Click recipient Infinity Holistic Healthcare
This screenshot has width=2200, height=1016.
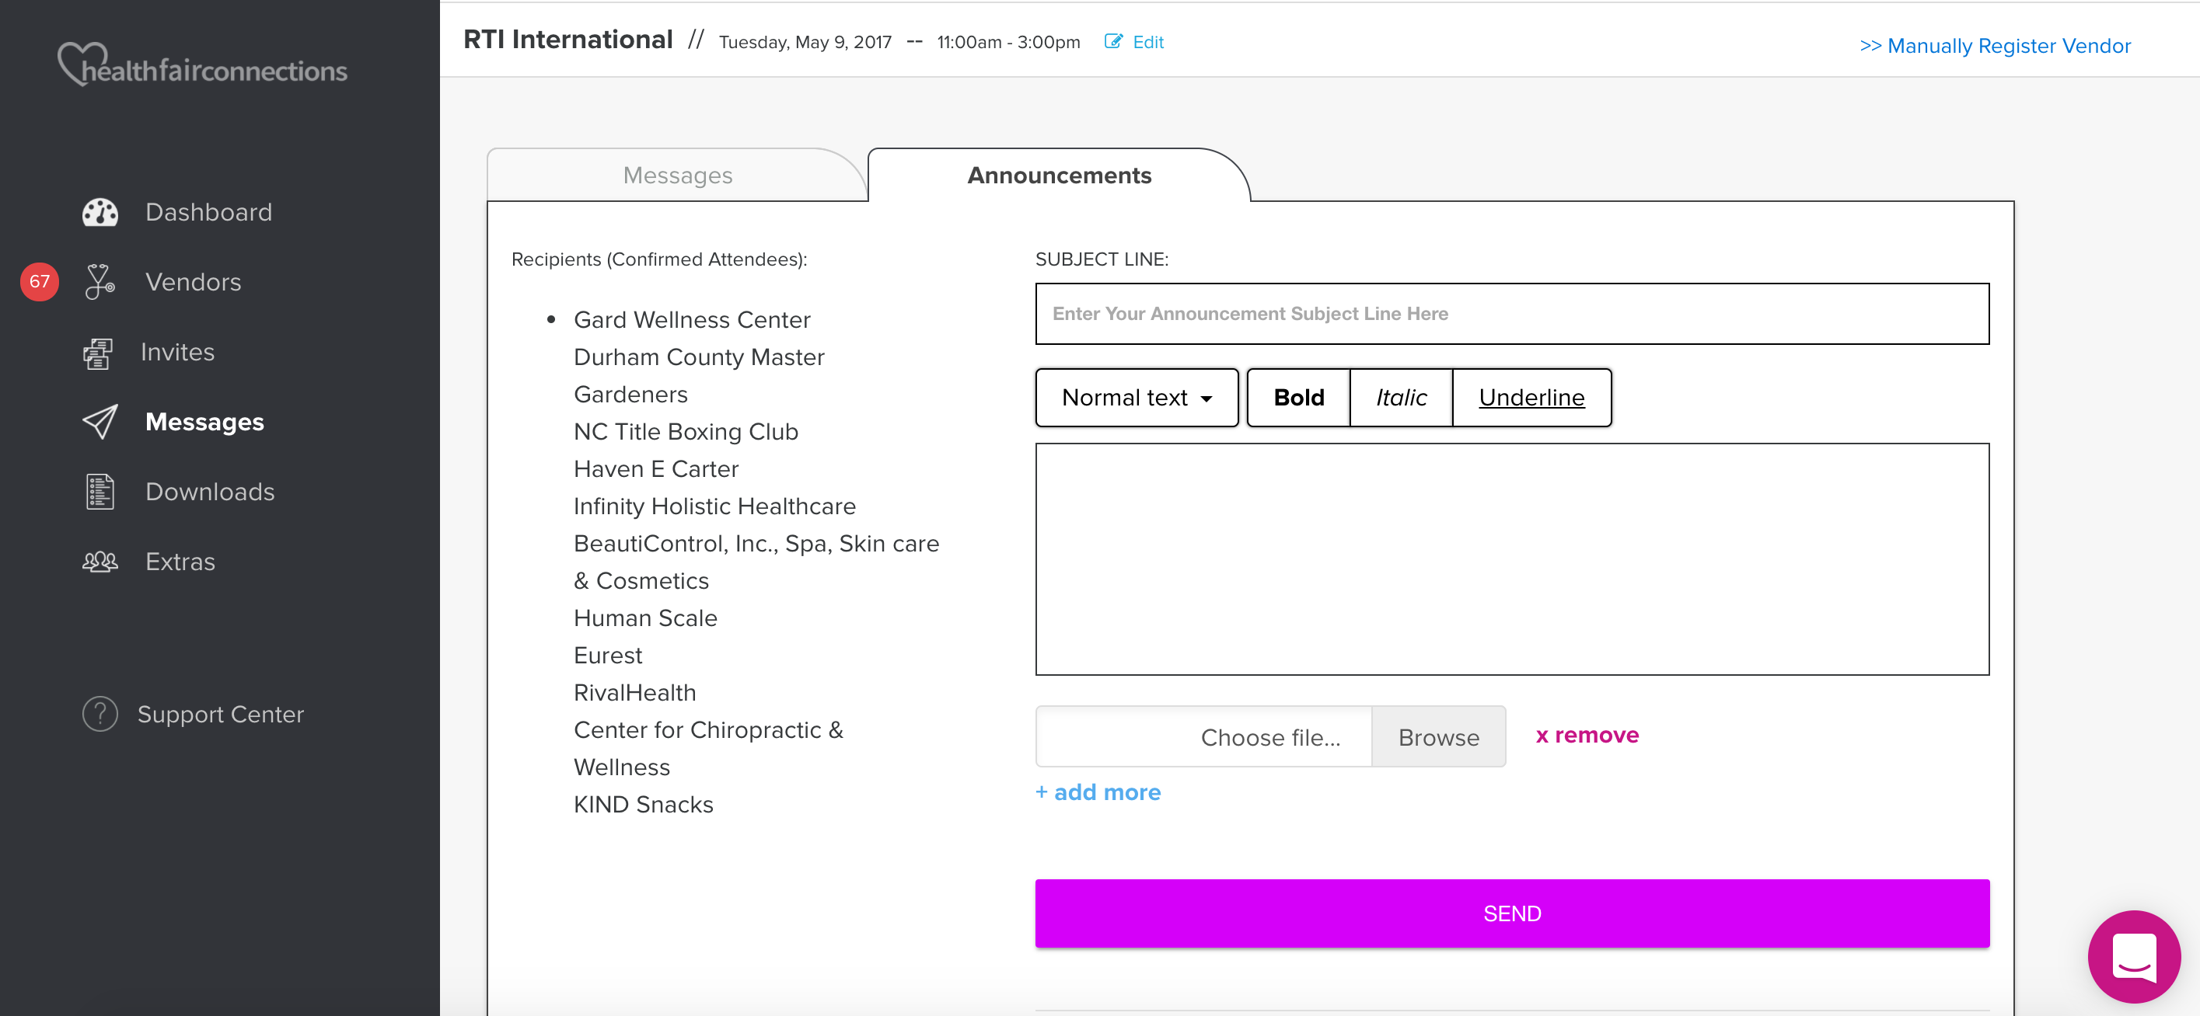tap(714, 506)
